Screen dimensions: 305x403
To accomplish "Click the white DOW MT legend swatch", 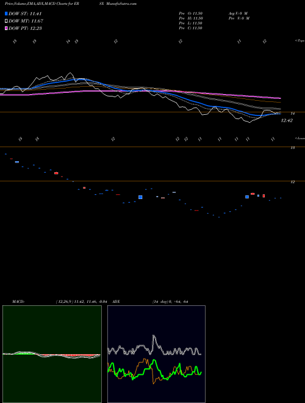I will [x=6, y=21].
